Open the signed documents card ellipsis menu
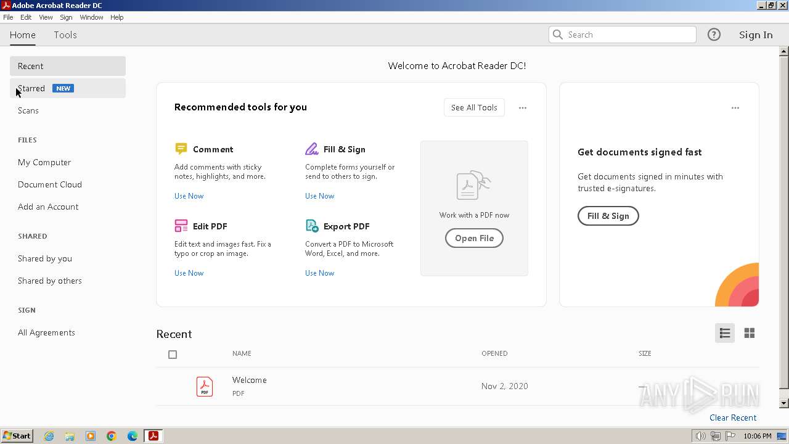The width and height of the screenshot is (789, 444). [x=735, y=108]
